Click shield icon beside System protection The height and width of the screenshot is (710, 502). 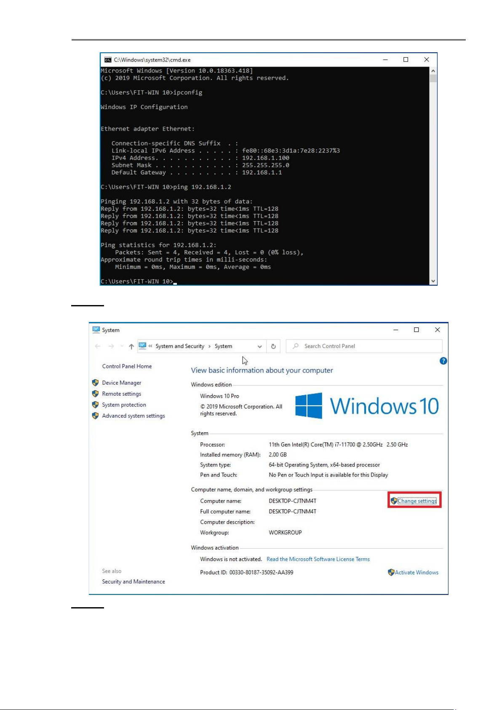(96, 405)
